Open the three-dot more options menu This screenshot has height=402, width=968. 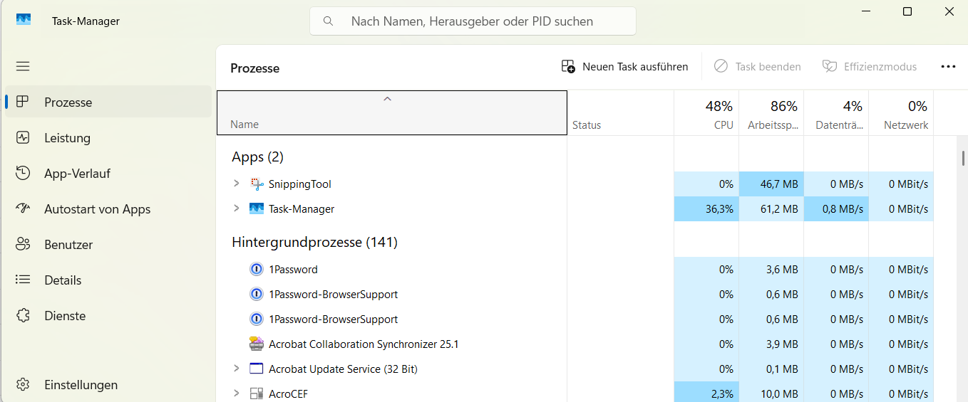tap(948, 66)
